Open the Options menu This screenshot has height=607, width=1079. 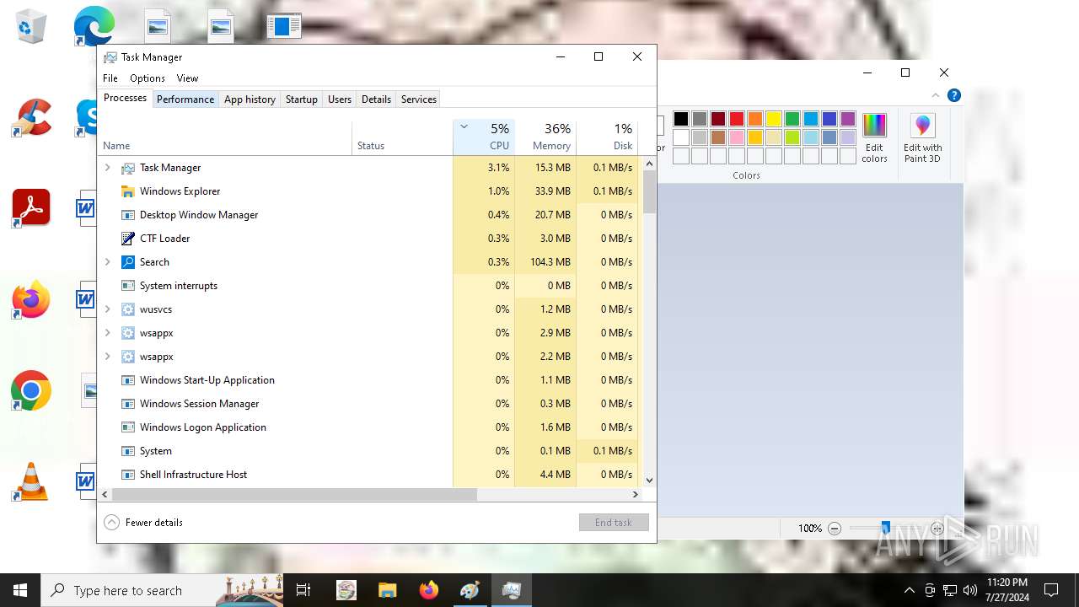point(148,78)
